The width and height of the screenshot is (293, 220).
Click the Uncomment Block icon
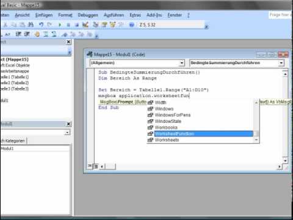(x=54, y=34)
